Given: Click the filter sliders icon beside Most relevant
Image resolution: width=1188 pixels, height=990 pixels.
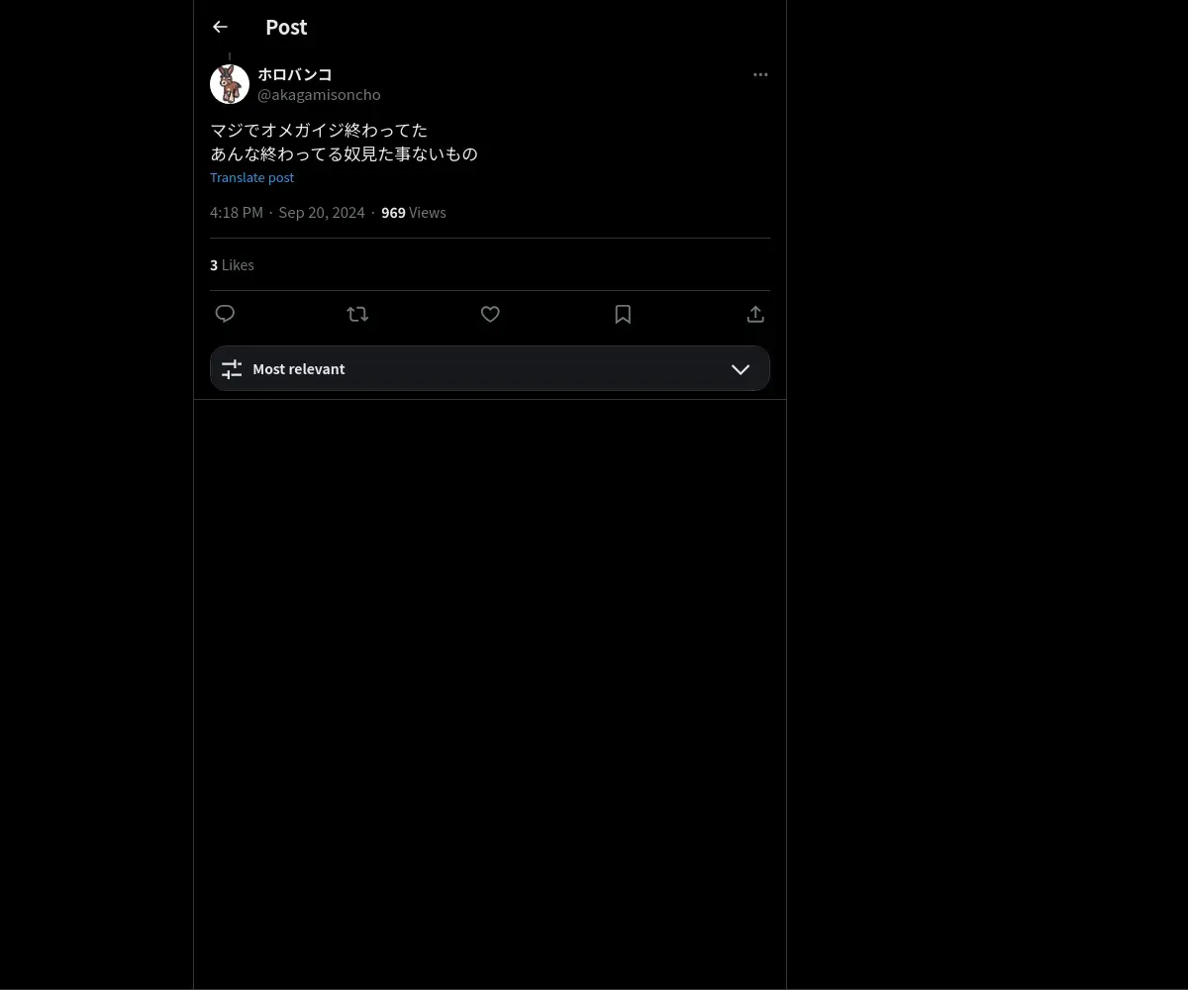Looking at the screenshot, I should click(232, 369).
